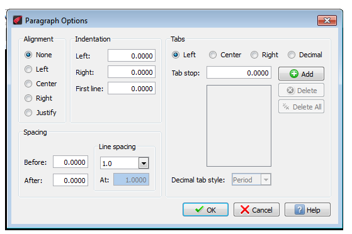352x234 pixels.
Task: Click the Delete tab stop button
Action: tap(301, 90)
